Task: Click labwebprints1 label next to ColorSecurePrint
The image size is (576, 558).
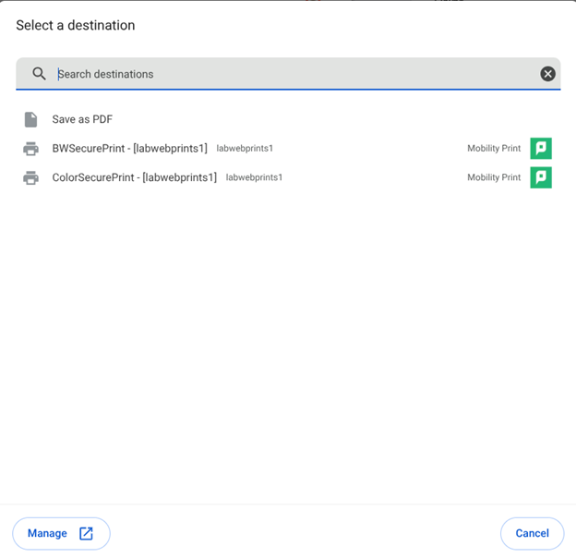Action: click(254, 177)
